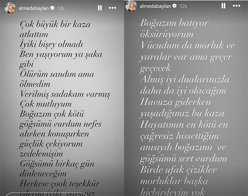Tap the line "Vücudum da morluk ve"
Viewport: 248px width, 196px height.
pyautogui.click(x=187, y=46)
